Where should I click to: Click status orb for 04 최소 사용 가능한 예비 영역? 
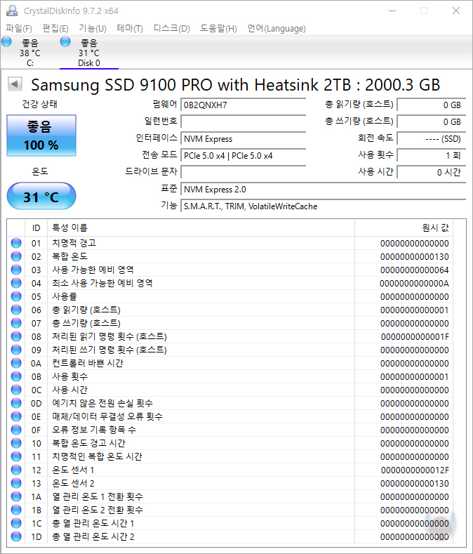(x=16, y=283)
